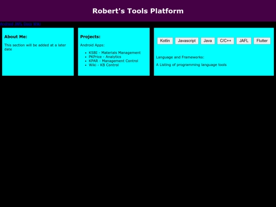Screen dimensions: 276x207
Task: Click Language and Frameworks: label
Action: [x=180, y=57]
